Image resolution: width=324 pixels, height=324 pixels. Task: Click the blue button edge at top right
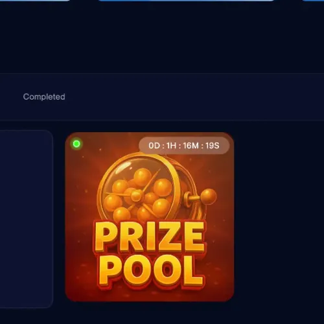(313, 1)
